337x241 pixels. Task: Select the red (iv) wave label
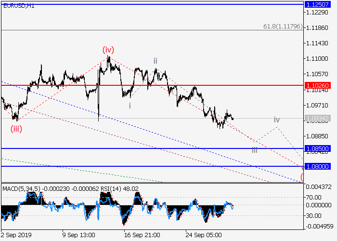(108, 49)
